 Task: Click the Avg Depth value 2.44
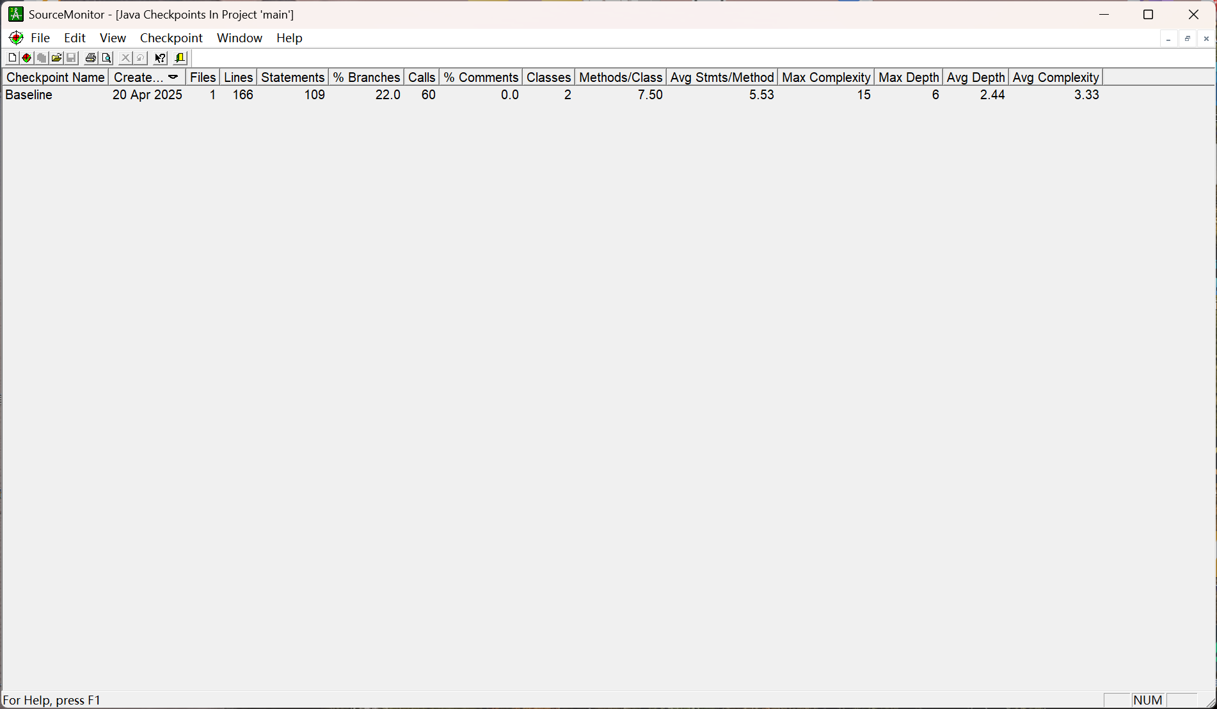point(992,95)
